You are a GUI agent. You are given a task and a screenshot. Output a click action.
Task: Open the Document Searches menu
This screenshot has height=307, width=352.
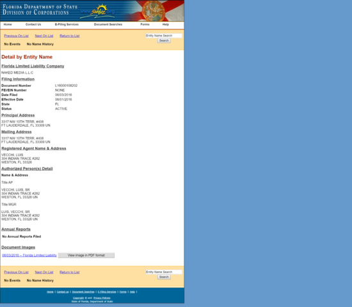pos(108,24)
